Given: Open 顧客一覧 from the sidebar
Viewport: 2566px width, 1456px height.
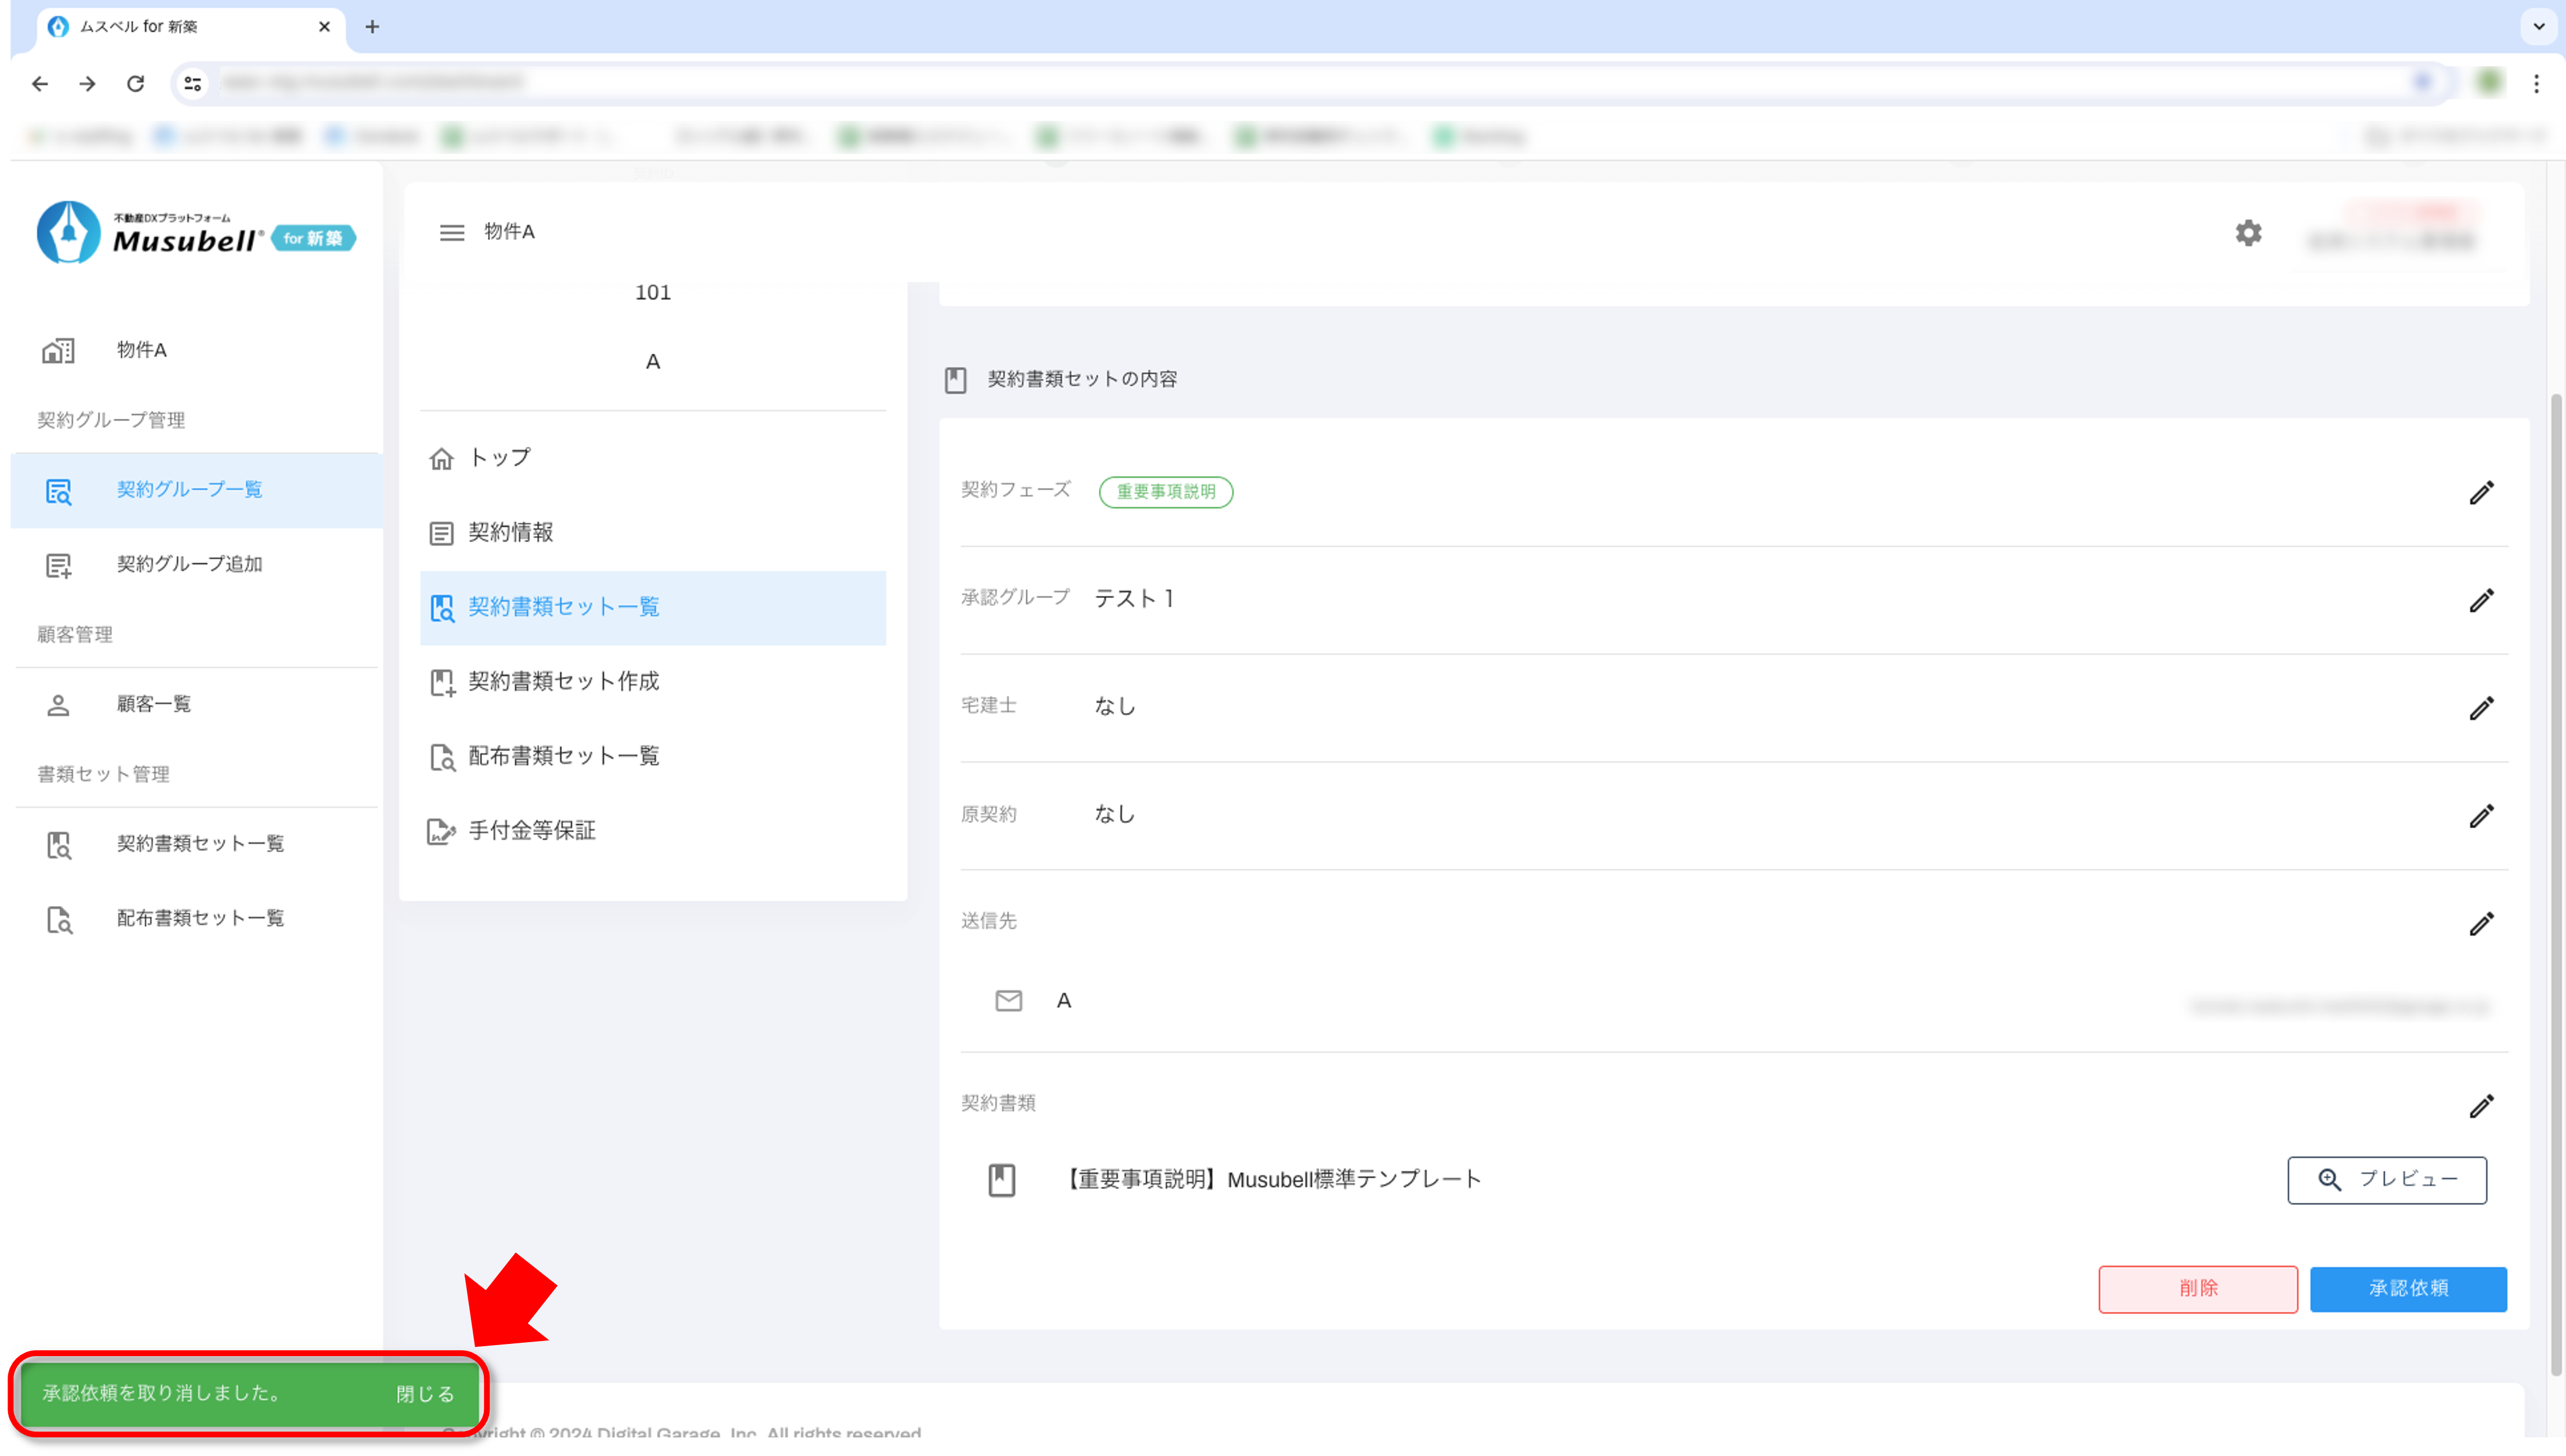Looking at the screenshot, I should click(153, 704).
